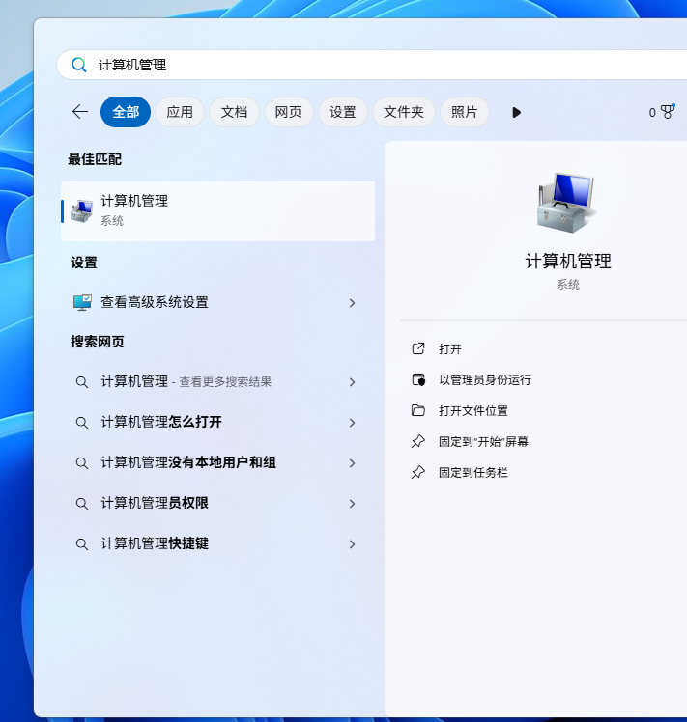Expand chevron for 查看更多搜索结果 row
This screenshot has width=687, height=722.
point(353,382)
